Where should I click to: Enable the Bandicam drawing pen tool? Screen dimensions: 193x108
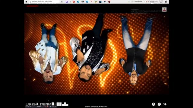[53, 106]
